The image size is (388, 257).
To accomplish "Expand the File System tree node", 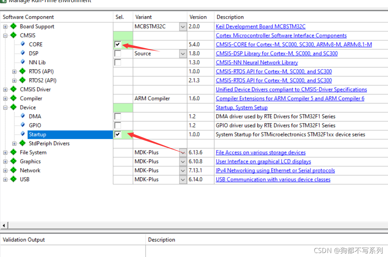I will pos(5,153).
